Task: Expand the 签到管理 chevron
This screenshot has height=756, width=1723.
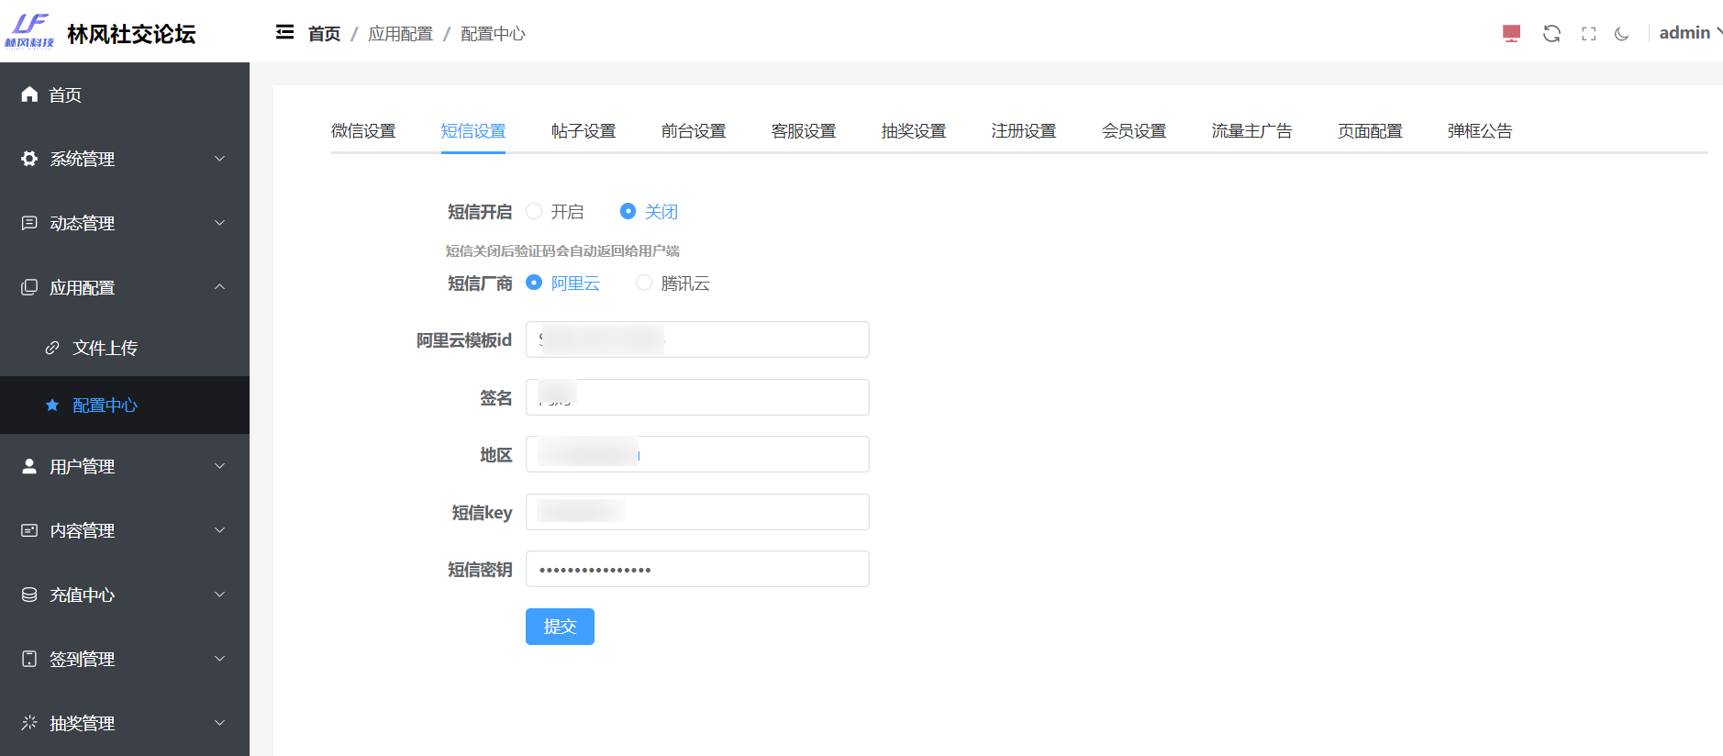Action: point(220,659)
